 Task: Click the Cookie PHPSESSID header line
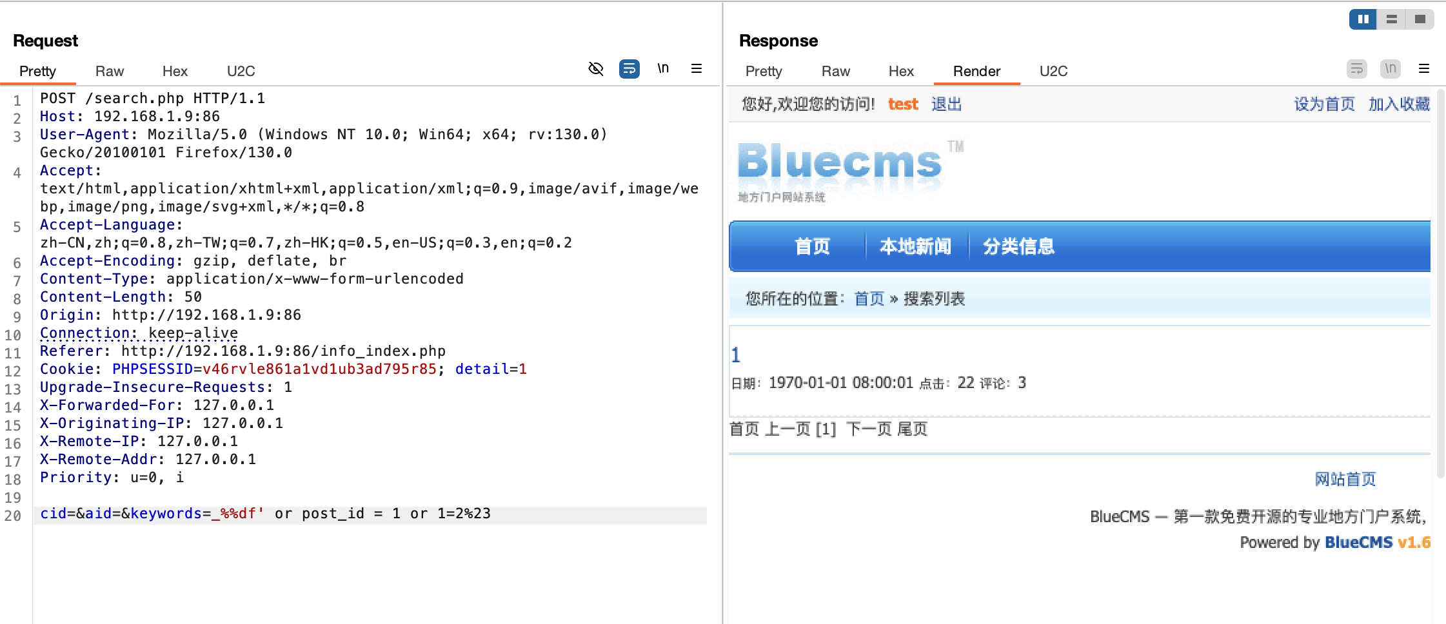click(x=283, y=369)
